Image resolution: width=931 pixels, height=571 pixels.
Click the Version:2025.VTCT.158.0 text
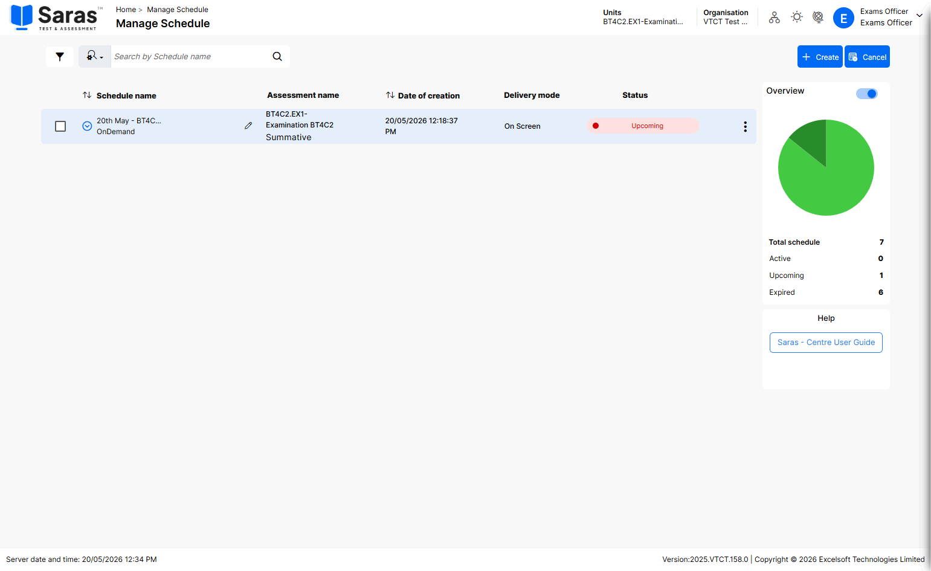click(705, 560)
